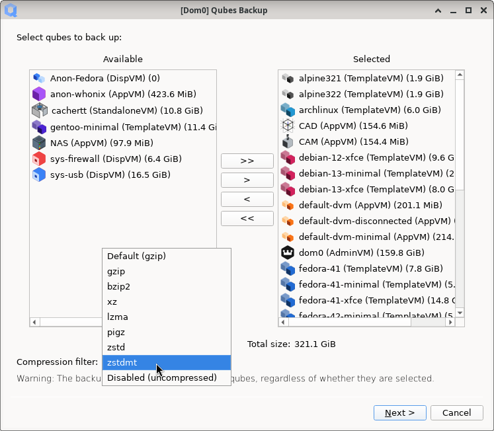Image resolution: width=494 pixels, height=431 pixels.
Task: Click Selected list scroll left arrow
Action: pyautogui.click(x=283, y=322)
